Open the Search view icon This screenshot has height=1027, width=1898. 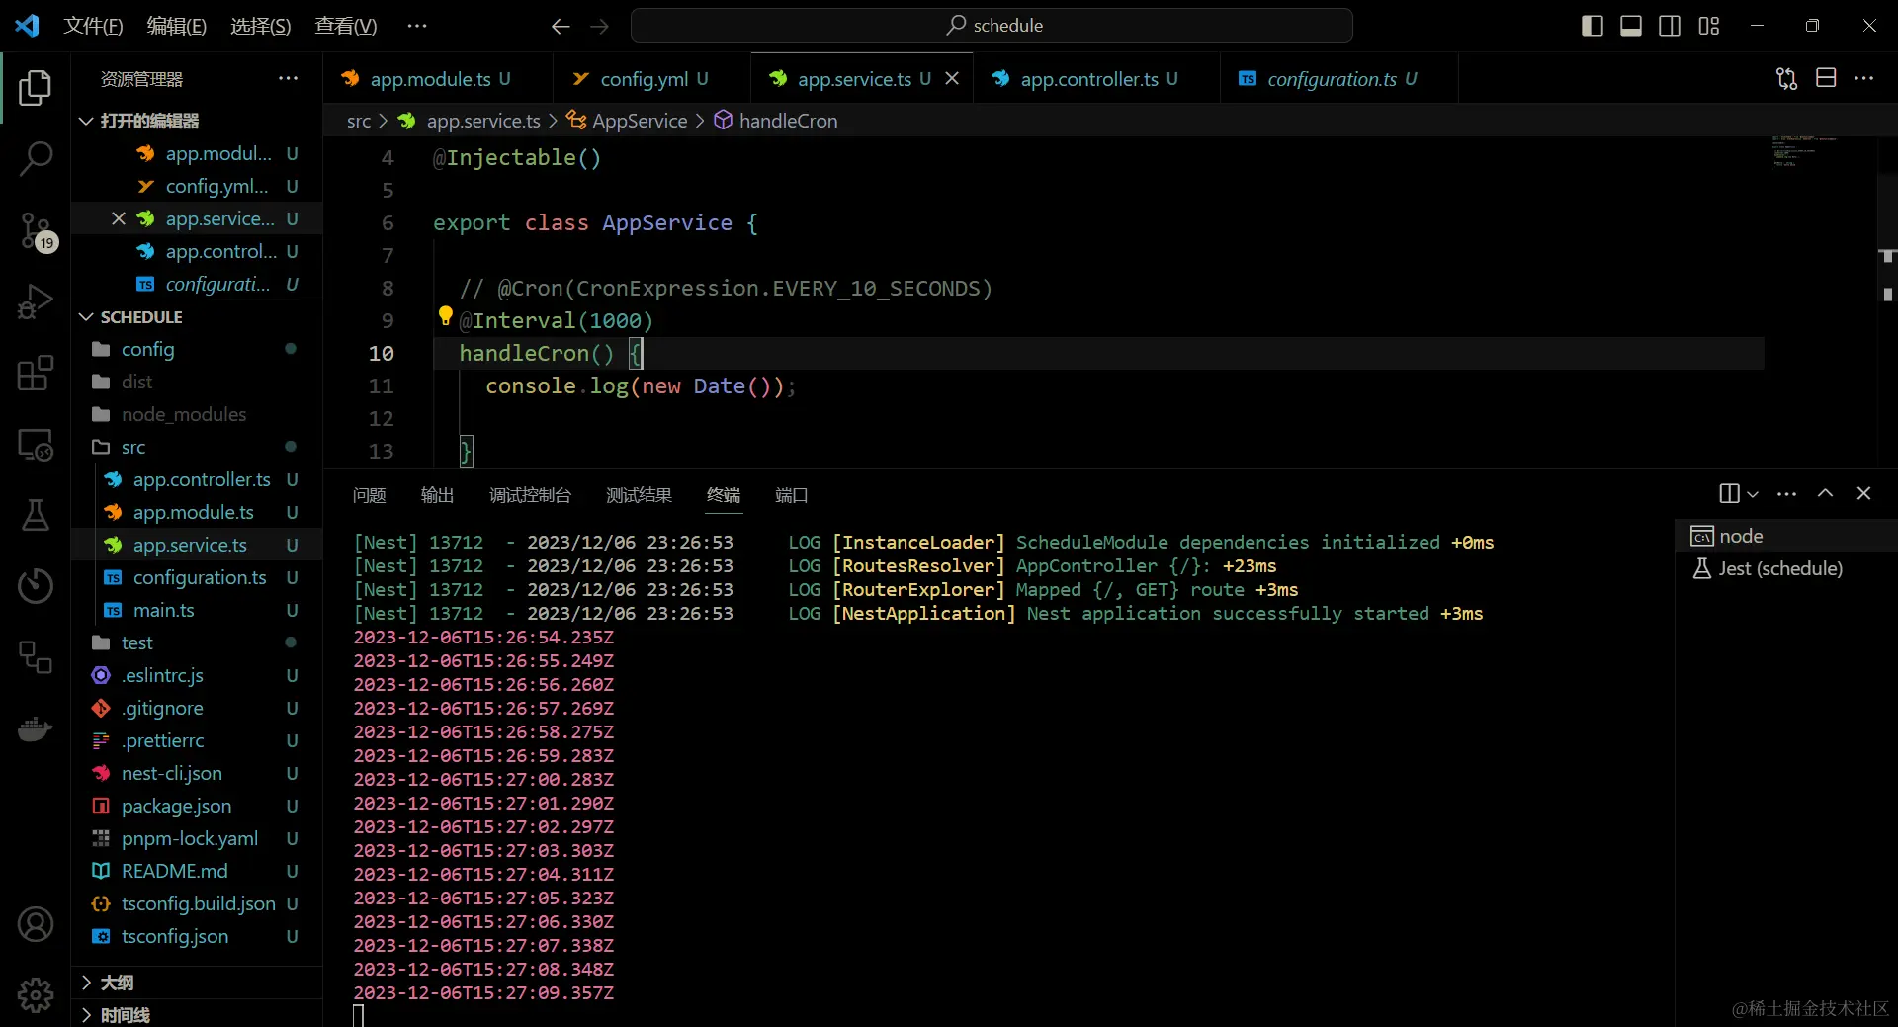pyautogui.click(x=36, y=158)
